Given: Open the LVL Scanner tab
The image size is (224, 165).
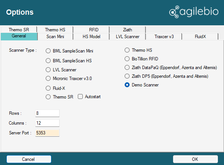Looking at the screenshot, I should click(128, 37).
